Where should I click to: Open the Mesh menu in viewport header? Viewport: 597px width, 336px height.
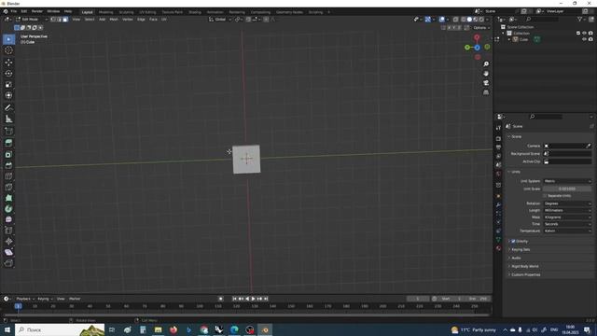114,20
